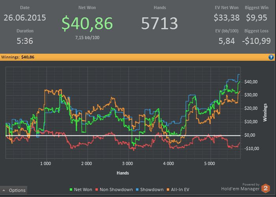Image resolution: width=276 pixels, height=197 pixels.
Task: Click the Hands x-axis title
Action: pyautogui.click(x=123, y=173)
